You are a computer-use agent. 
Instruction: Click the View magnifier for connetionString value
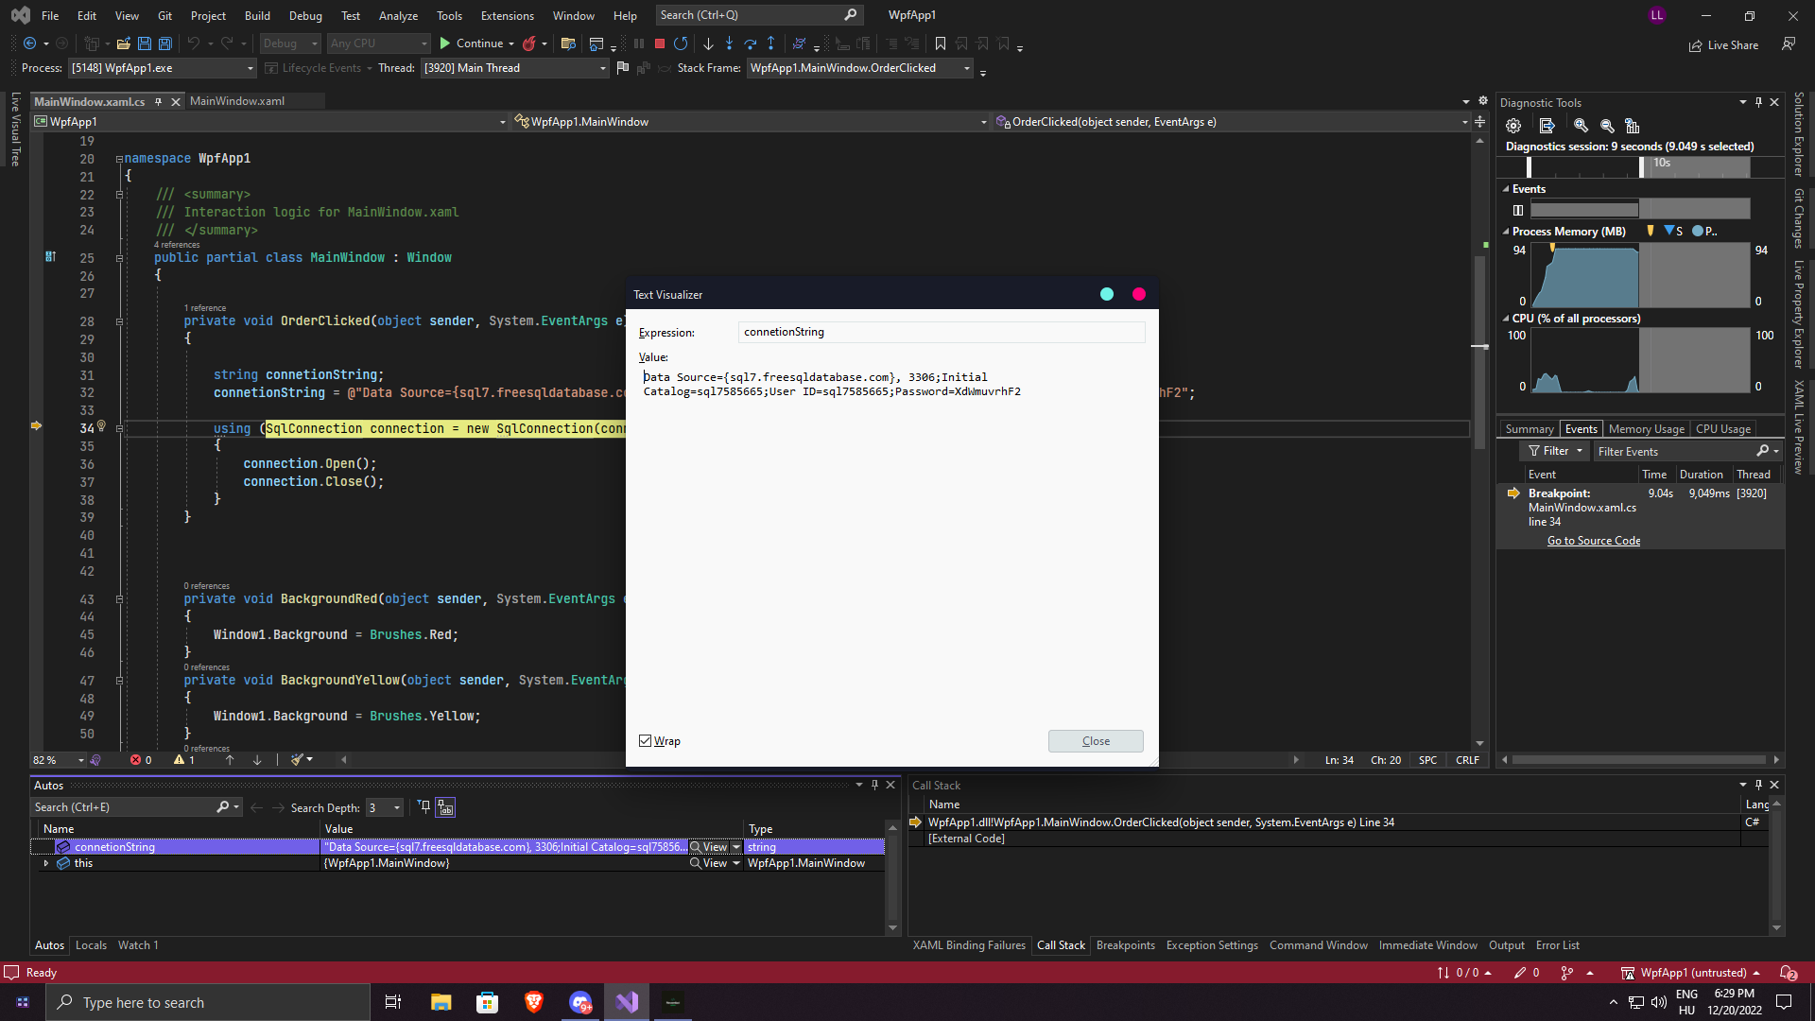point(695,847)
